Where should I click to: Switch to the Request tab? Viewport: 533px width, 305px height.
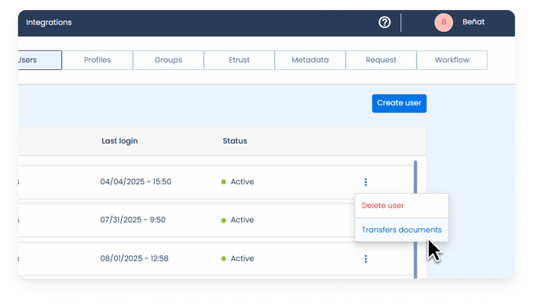(x=381, y=61)
